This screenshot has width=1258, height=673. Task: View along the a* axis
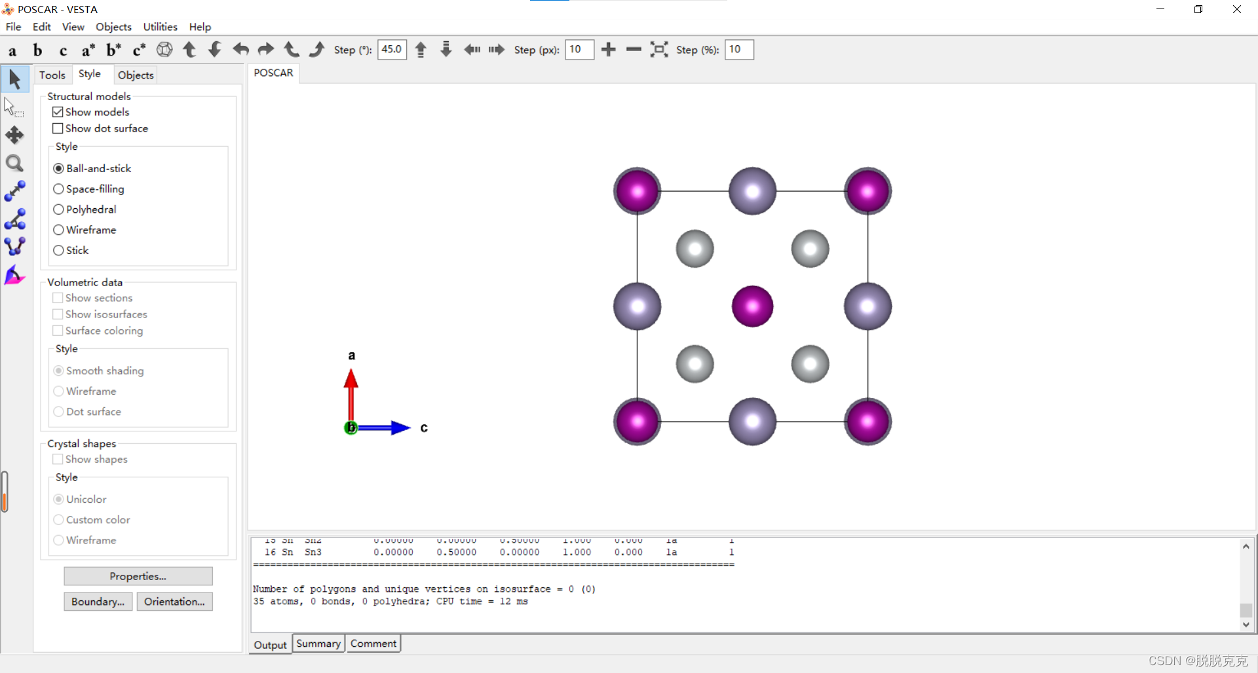click(88, 50)
